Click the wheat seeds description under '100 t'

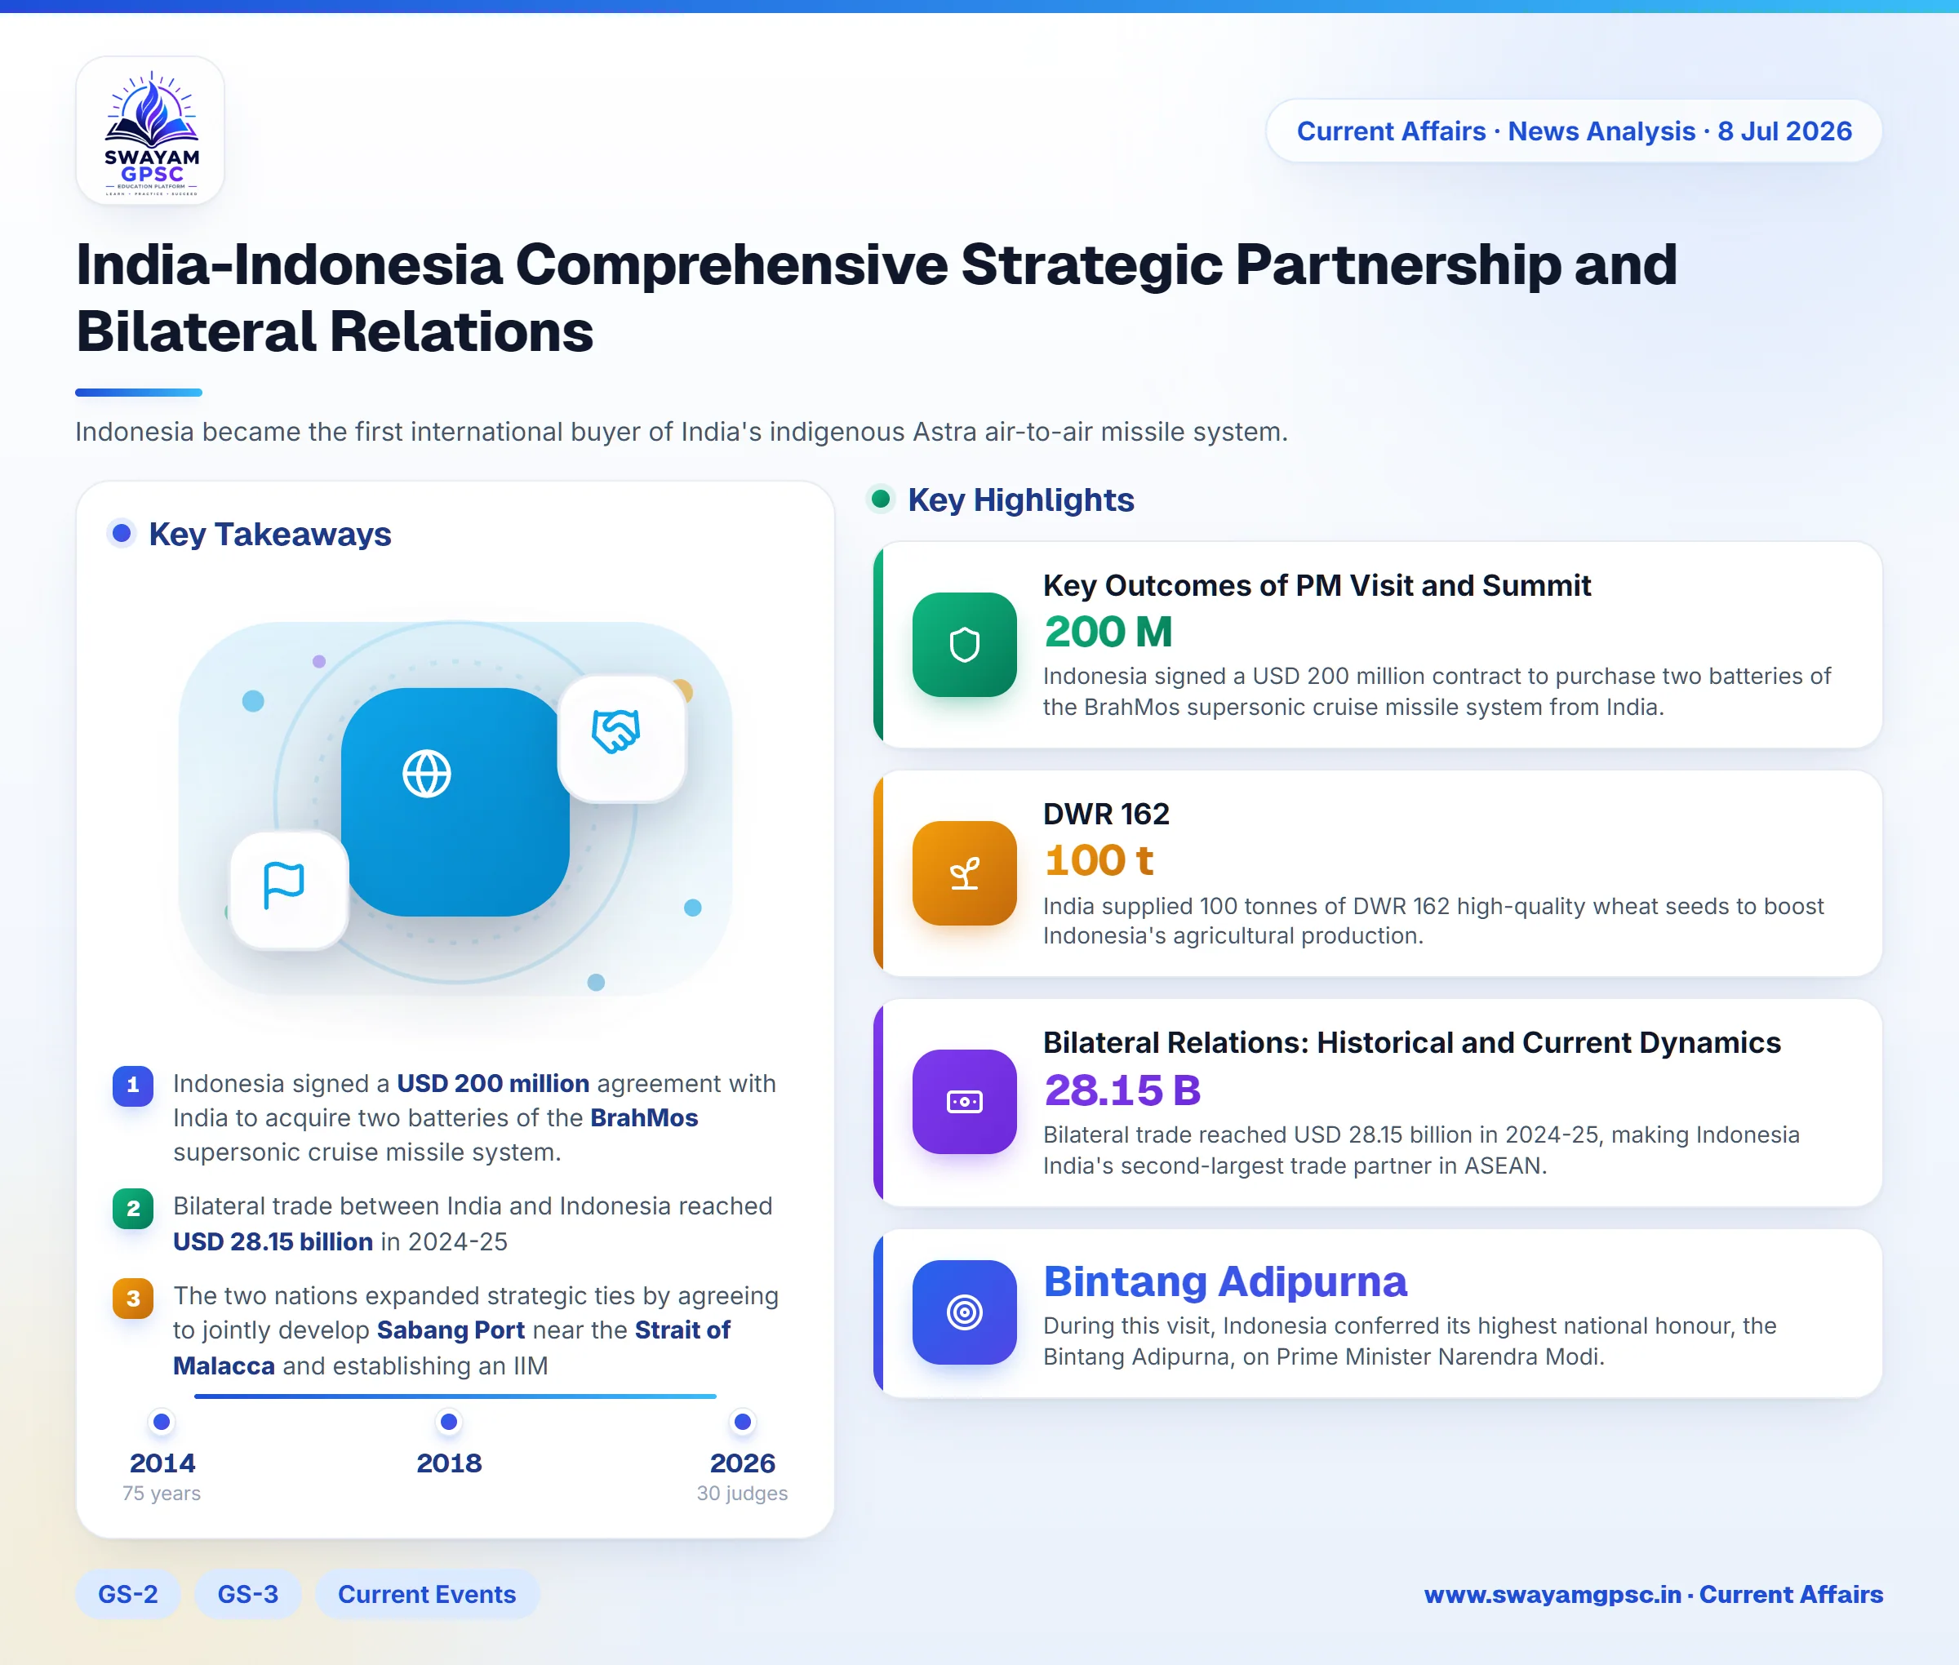[1433, 921]
